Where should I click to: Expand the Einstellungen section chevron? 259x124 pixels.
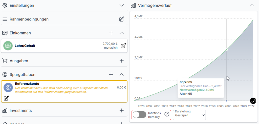(122, 5)
